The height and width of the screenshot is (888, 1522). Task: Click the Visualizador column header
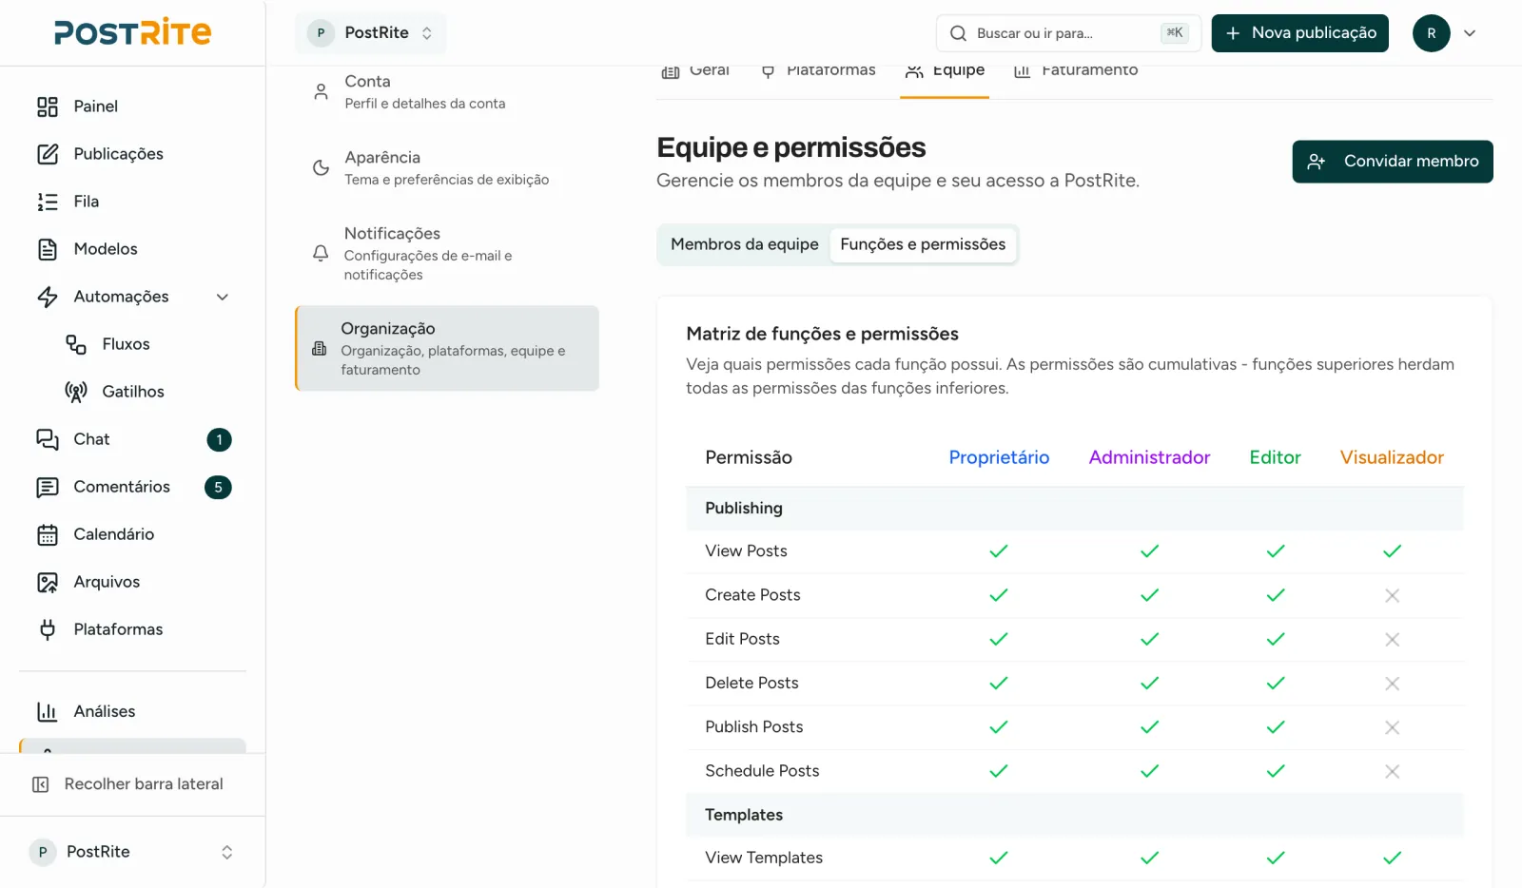point(1392,457)
